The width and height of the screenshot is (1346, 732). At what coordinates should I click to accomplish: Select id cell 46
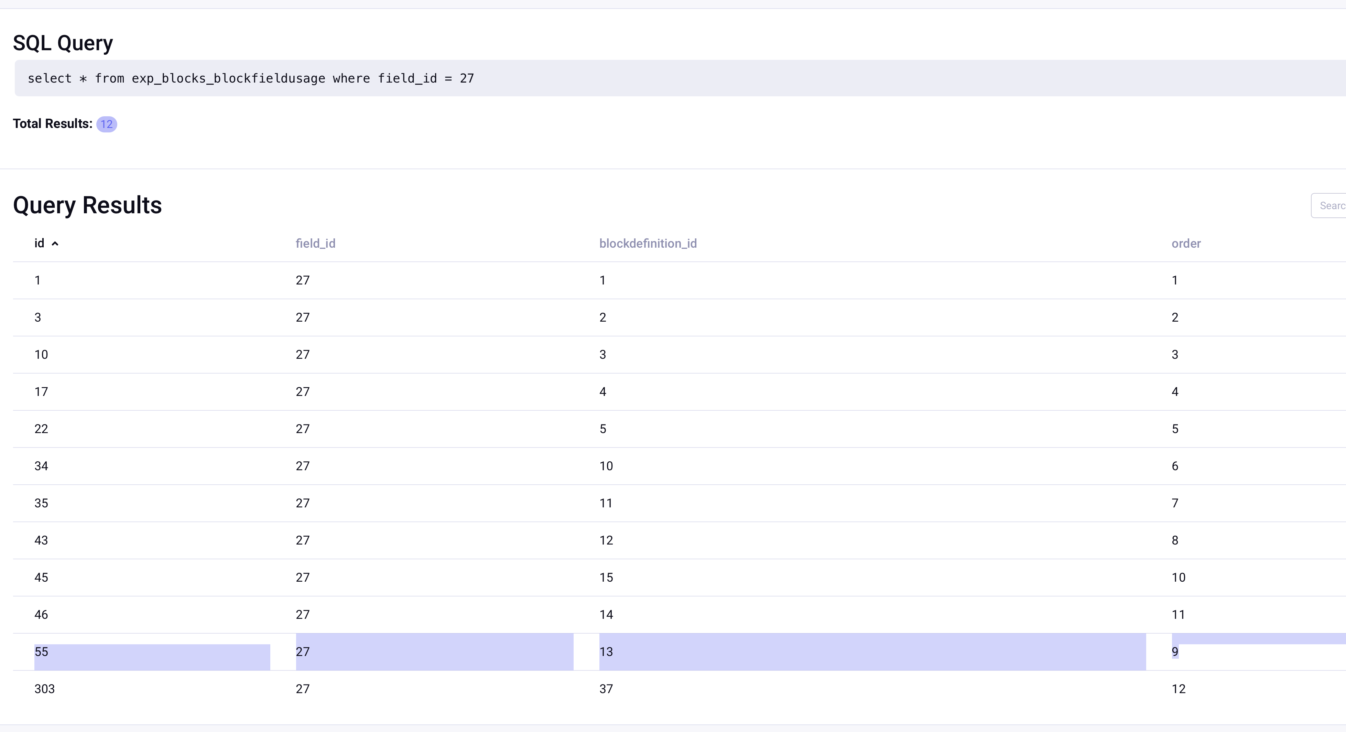[41, 614]
